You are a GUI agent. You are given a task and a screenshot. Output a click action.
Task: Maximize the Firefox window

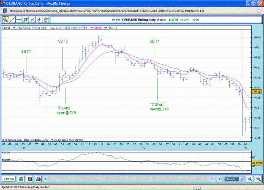tap(255, 3)
